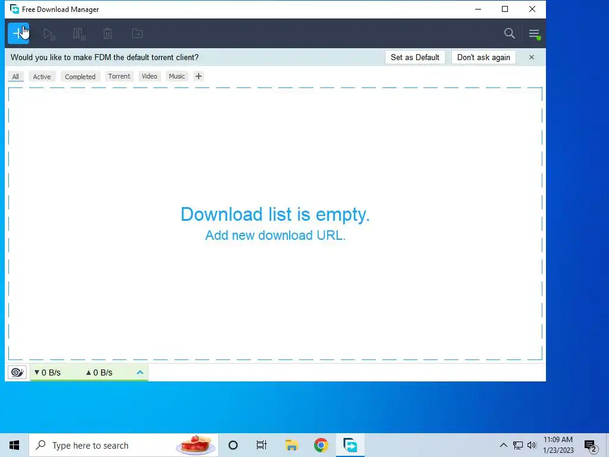Open File Explorer from the taskbar
Viewport: 609px width, 457px height.
(291, 445)
